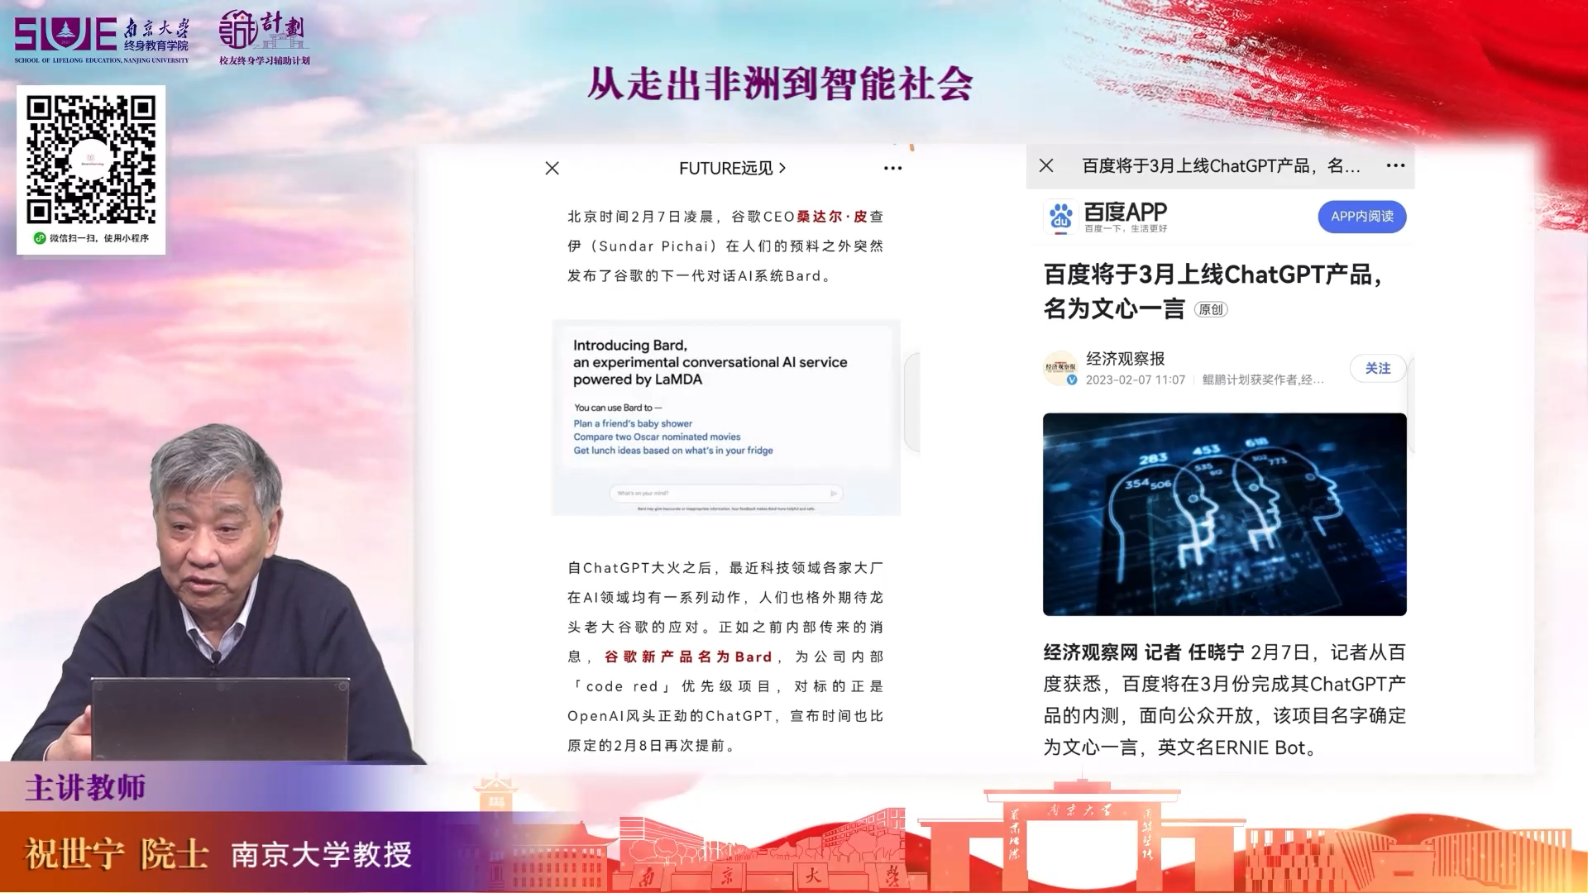Click the lecturer name 祝世宁 院士
This screenshot has width=1588, height=893.
tap(116, 854)
